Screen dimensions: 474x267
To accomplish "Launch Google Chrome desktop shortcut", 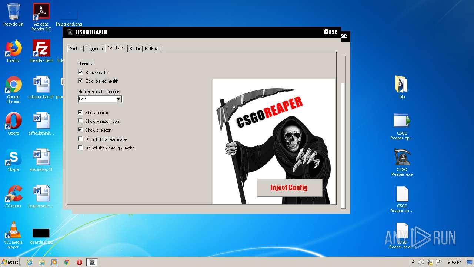I will coord(13,90).
